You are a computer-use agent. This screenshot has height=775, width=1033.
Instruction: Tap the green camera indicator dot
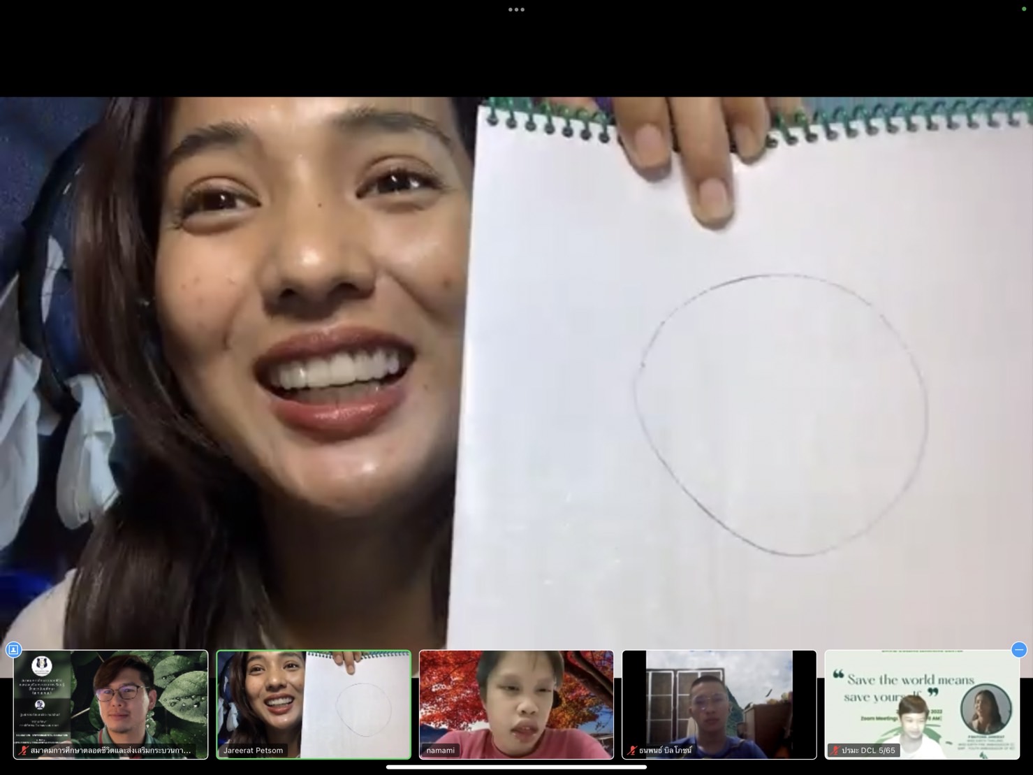[x=1024, y=9]
